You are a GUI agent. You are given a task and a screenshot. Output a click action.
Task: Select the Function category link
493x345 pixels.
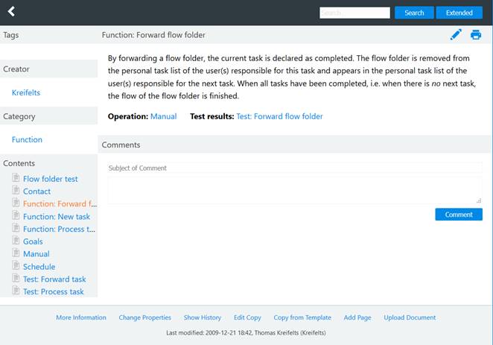27,139
